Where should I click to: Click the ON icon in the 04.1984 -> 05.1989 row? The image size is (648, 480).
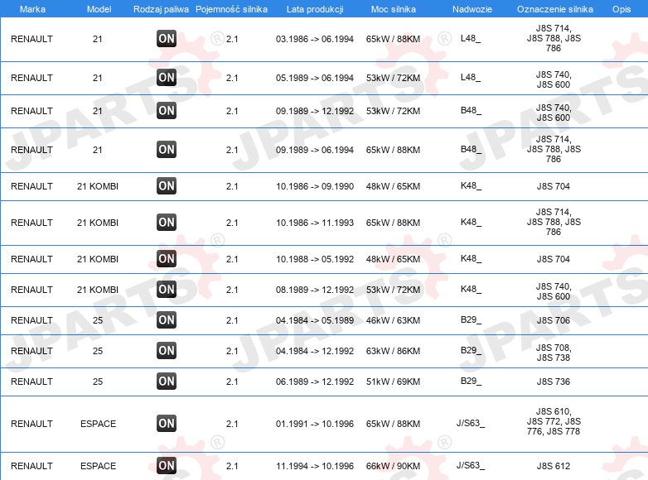tap(167, 320)
